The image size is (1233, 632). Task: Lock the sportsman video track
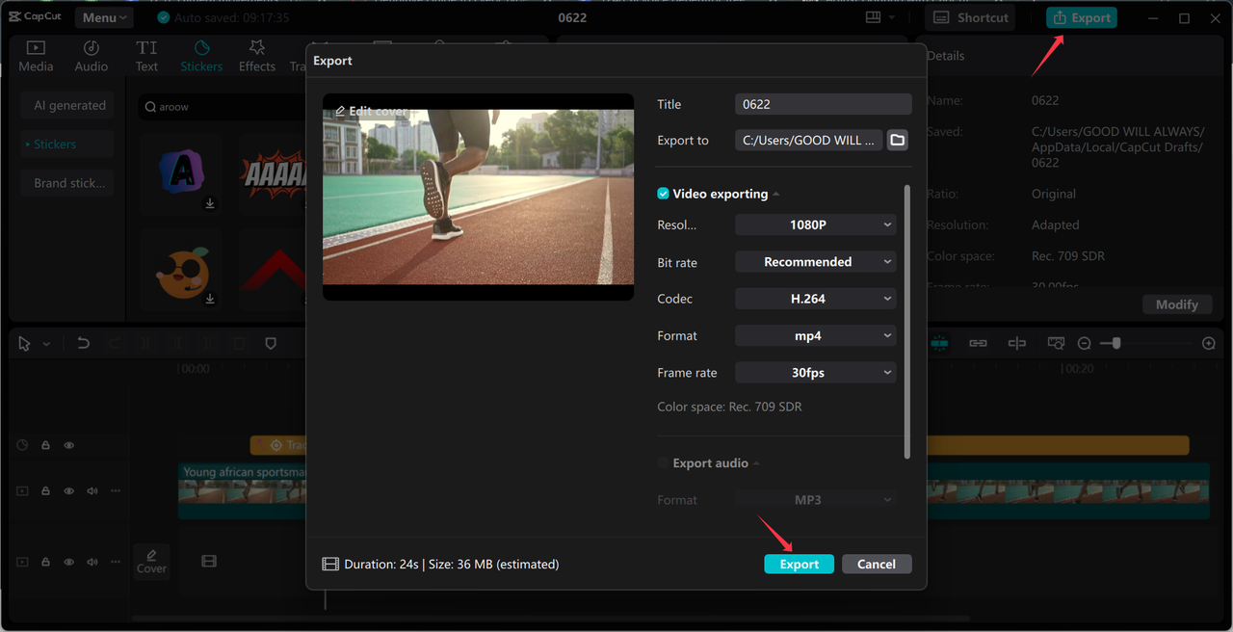45,491
